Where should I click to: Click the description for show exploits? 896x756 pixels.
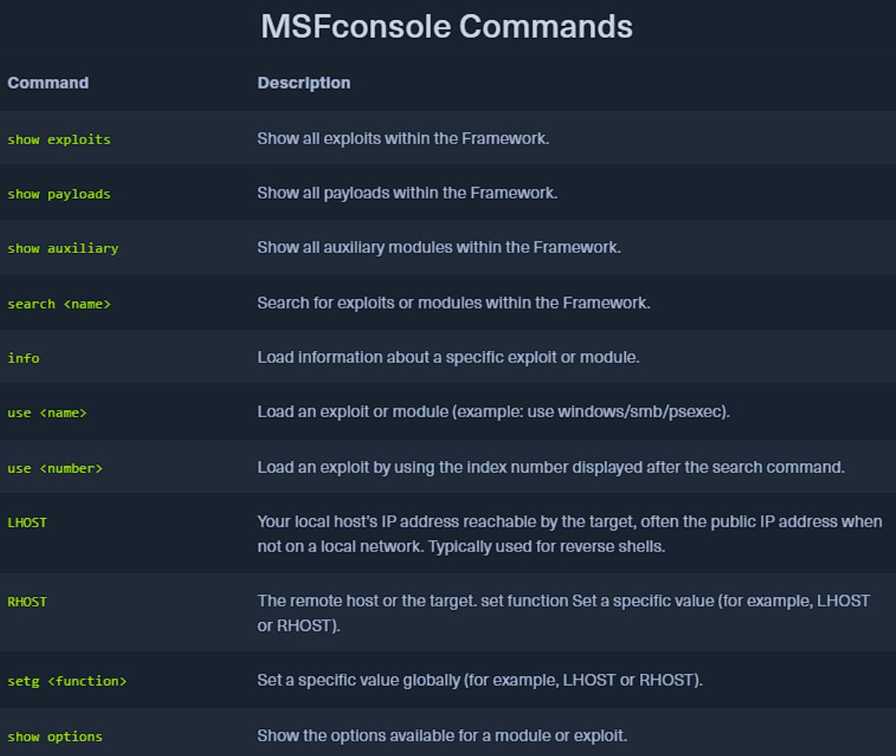tap(403, 138)
